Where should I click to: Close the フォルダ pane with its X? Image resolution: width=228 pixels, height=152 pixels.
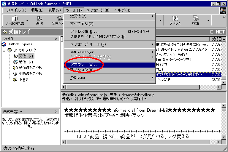click(56, 39)
